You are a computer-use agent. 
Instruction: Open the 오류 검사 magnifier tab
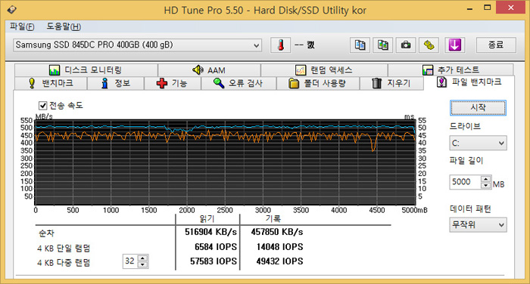coord(238,83)
